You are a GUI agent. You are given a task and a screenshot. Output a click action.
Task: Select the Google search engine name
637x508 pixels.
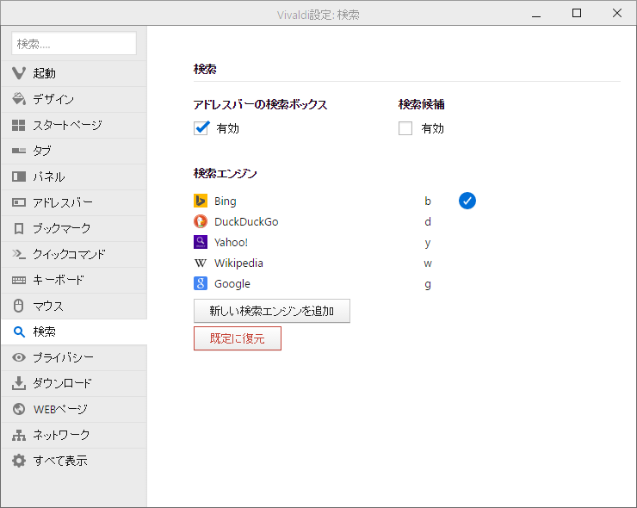(232, 284)
